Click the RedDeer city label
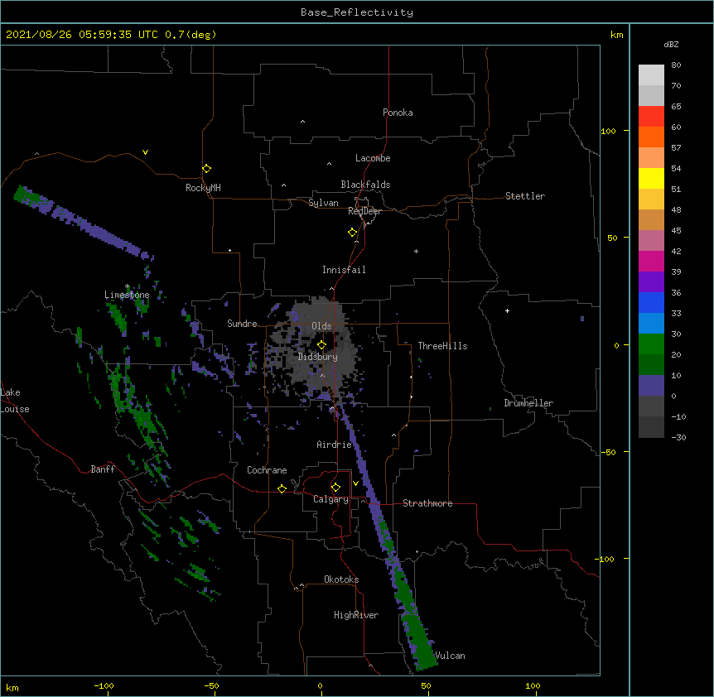Screen dimensions: 714x697 tap(364, 211)
